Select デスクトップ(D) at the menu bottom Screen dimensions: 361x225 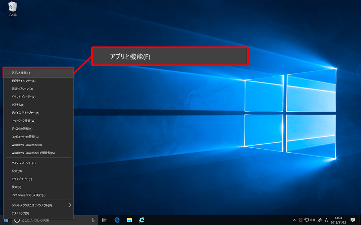point(39,213)
